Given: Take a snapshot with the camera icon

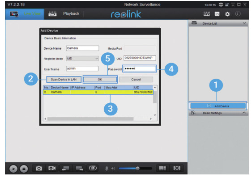Looking at the screenshot, I should (x=39, y=168).
